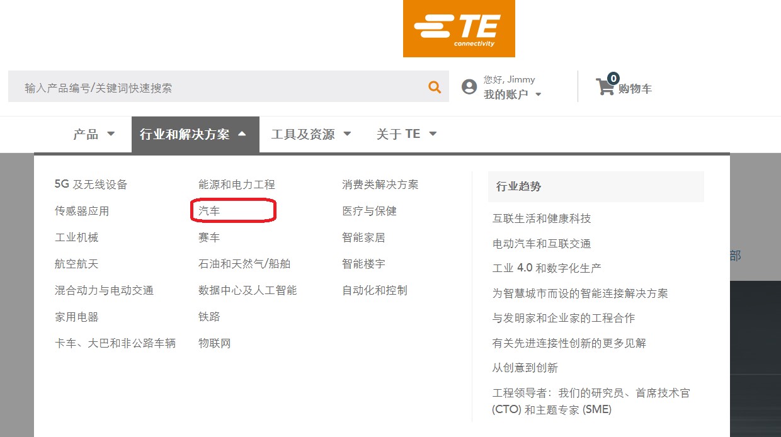Click the 行业趋势 heading

pos(518,186)
